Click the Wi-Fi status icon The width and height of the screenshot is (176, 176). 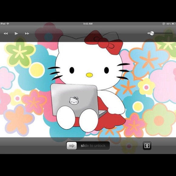[x=8, y=24]
